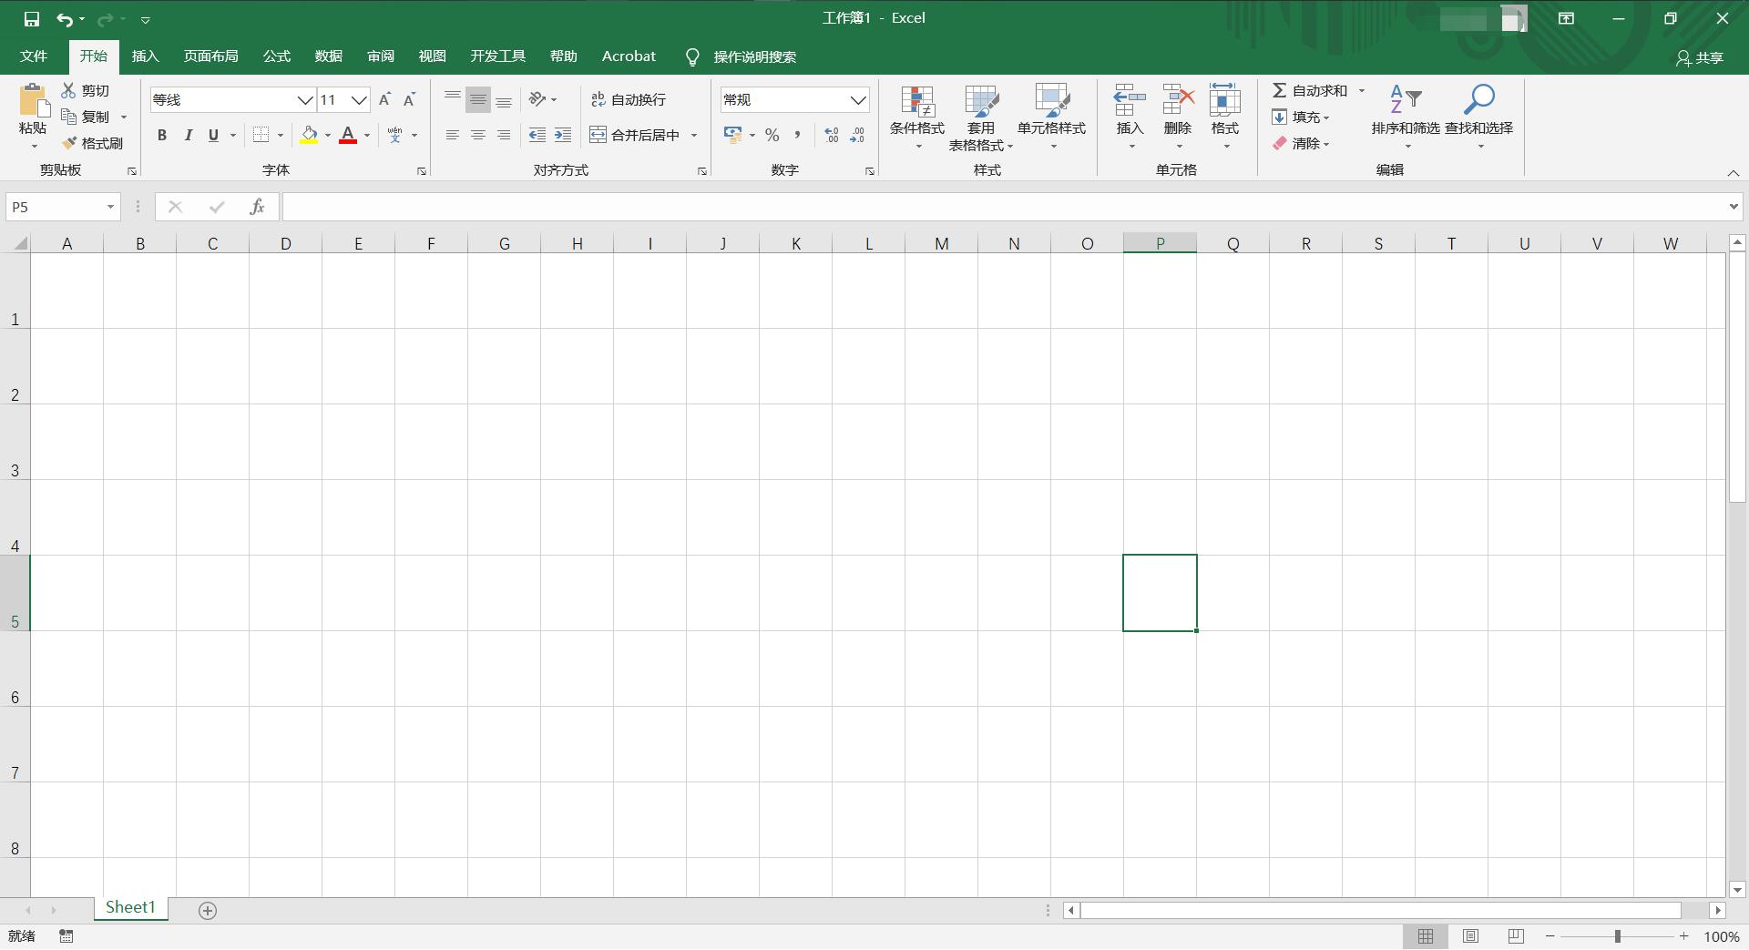
Task: Activate the Format Painter (格式刷)
Action: (x=92, y=143)
